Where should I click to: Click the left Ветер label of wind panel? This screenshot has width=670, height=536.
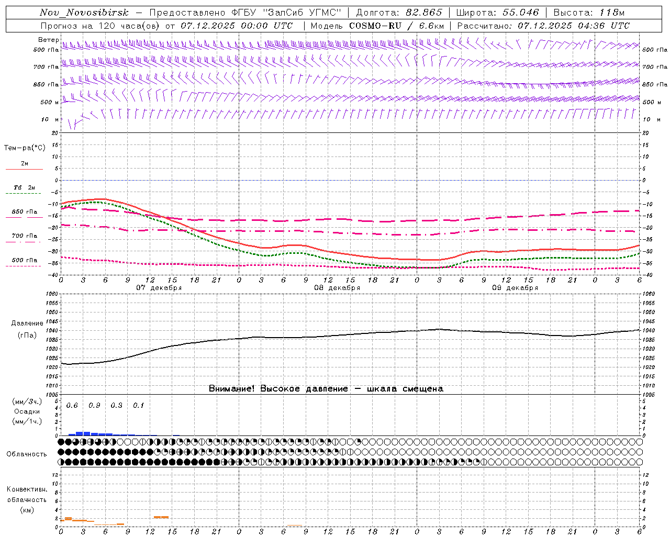point(48,40)
